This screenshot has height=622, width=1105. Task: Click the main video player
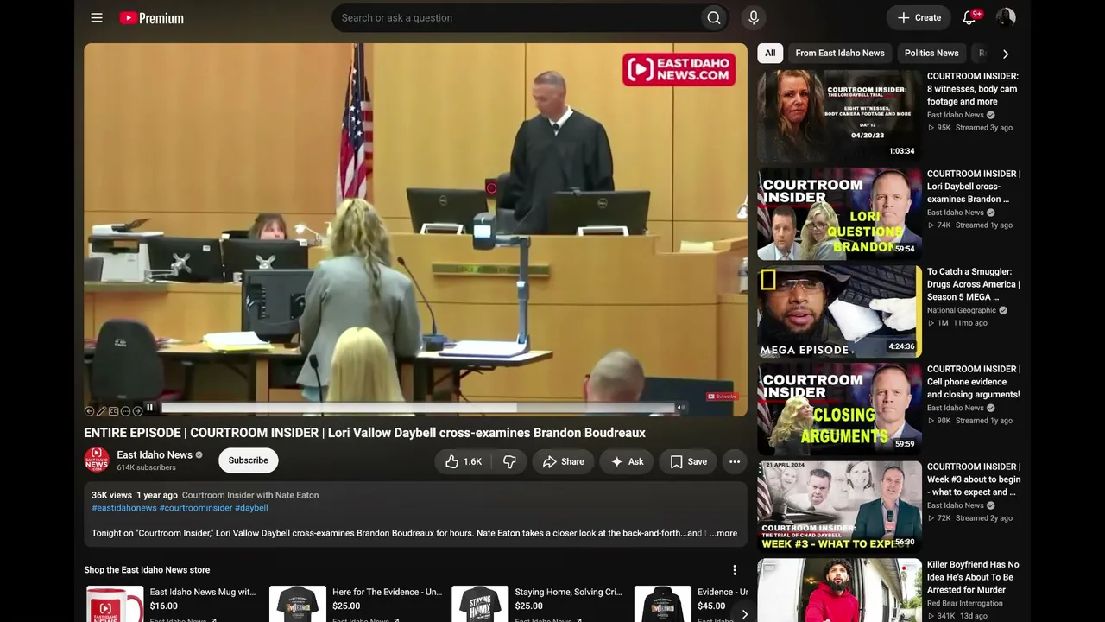(415, 230)
